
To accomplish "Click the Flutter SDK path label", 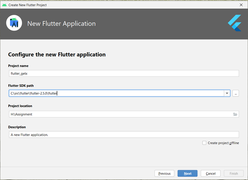I will [x=21, y=86].
